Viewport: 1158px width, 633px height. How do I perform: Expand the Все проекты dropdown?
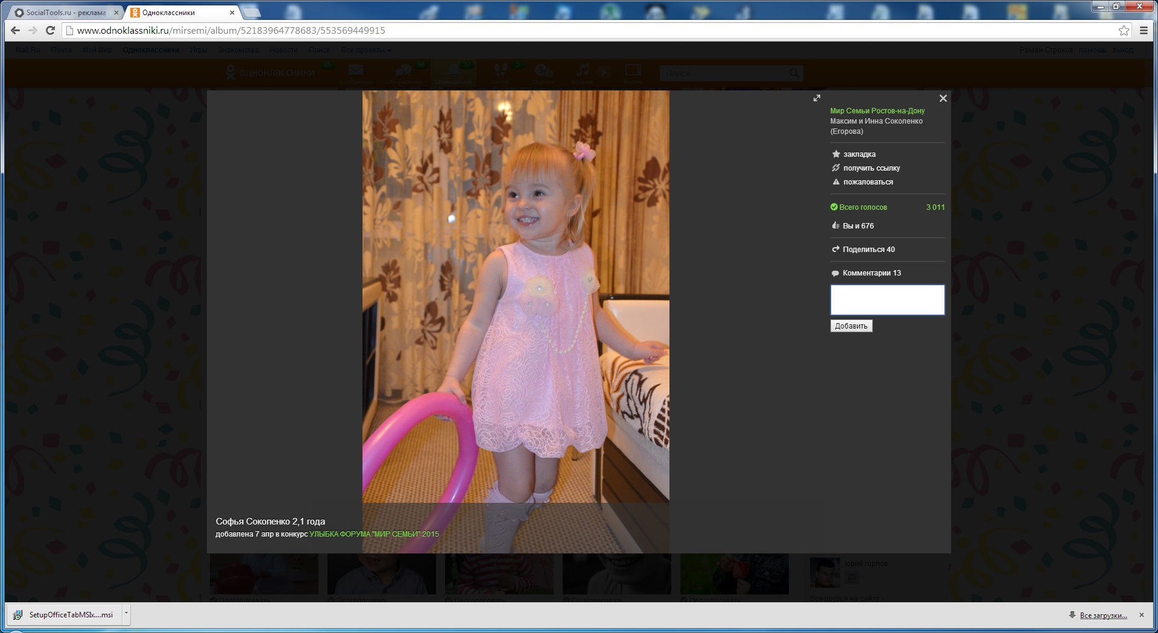pos(365,50)
